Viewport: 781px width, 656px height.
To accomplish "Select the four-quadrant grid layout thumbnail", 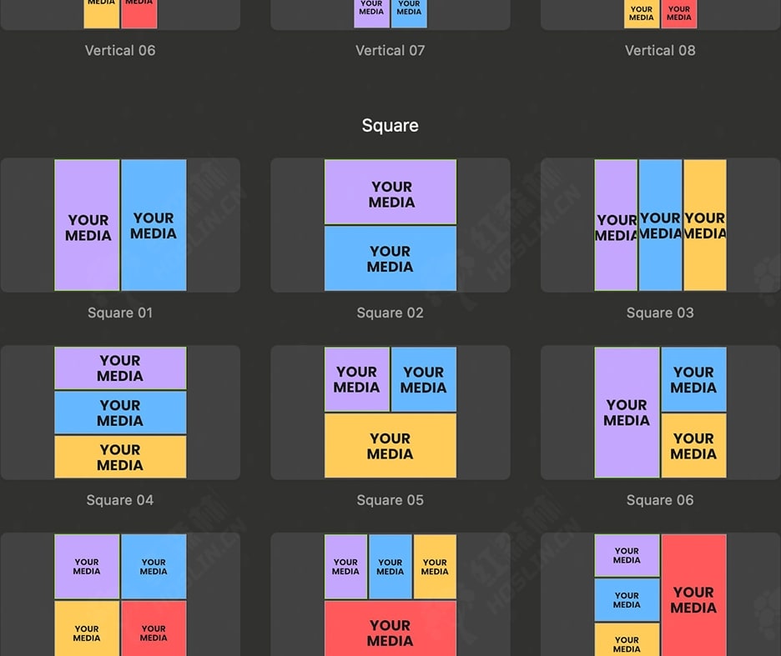I will pos(120,595).
